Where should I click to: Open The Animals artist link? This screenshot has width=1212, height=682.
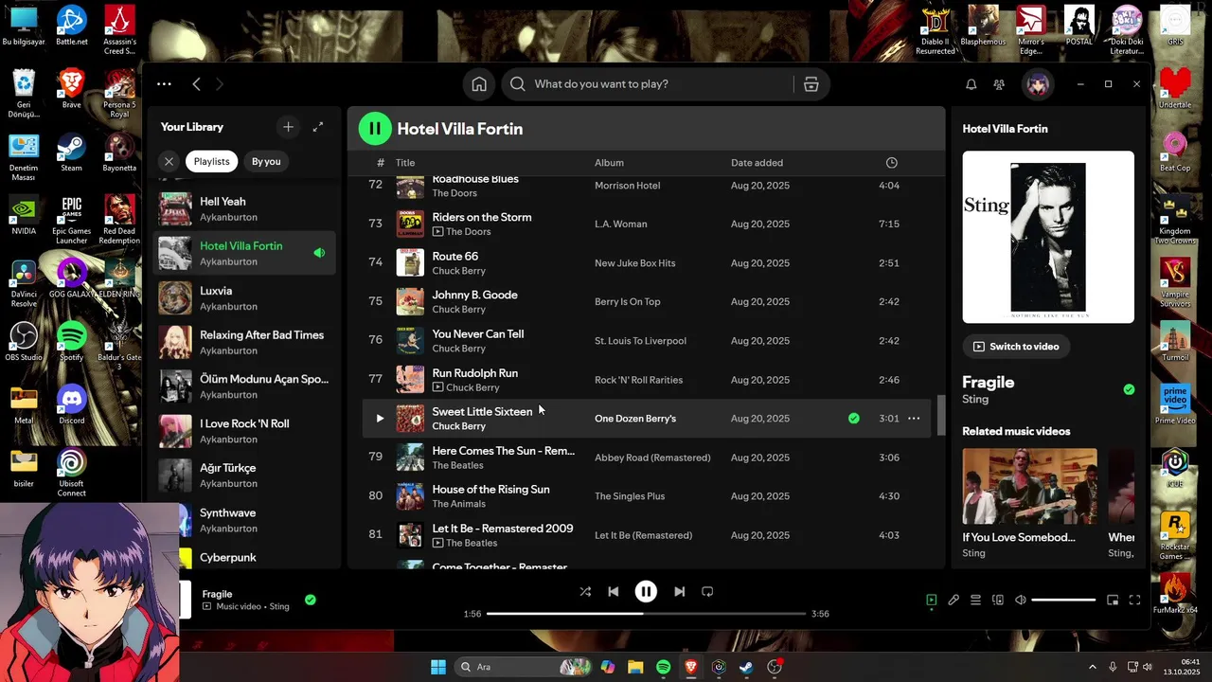click(x=458, y=504)
